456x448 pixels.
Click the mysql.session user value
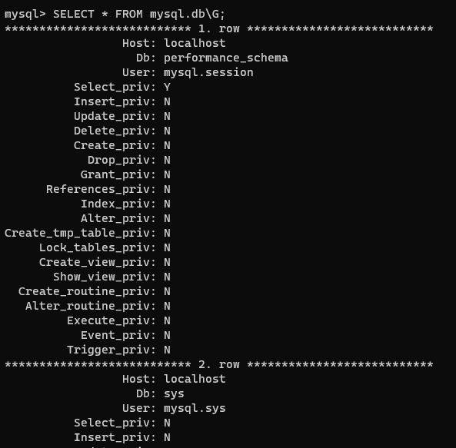pos(208,73)
